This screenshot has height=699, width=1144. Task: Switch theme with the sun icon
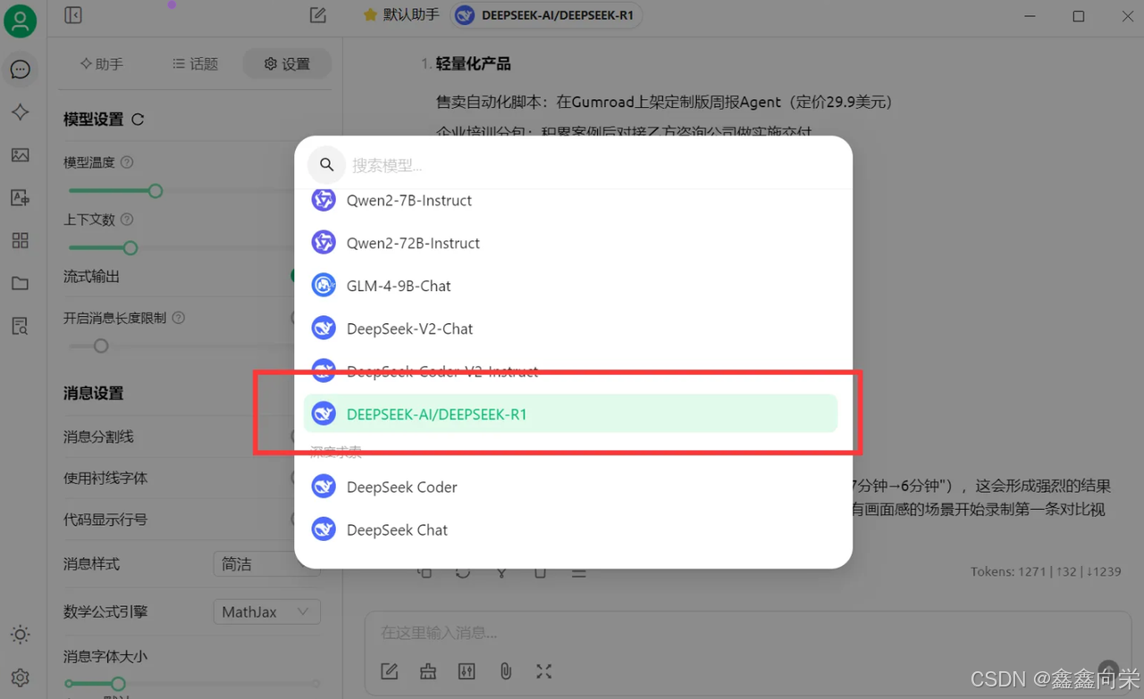click(x=20, y=635)
